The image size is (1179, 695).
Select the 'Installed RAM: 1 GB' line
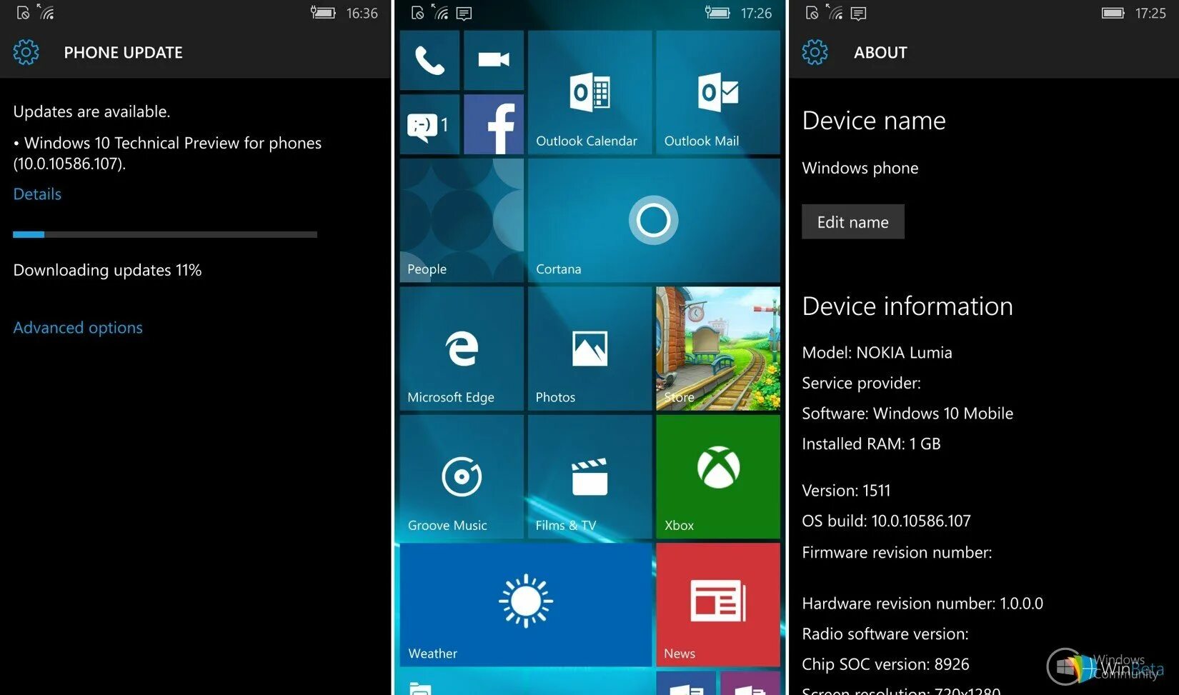[871, 444]
